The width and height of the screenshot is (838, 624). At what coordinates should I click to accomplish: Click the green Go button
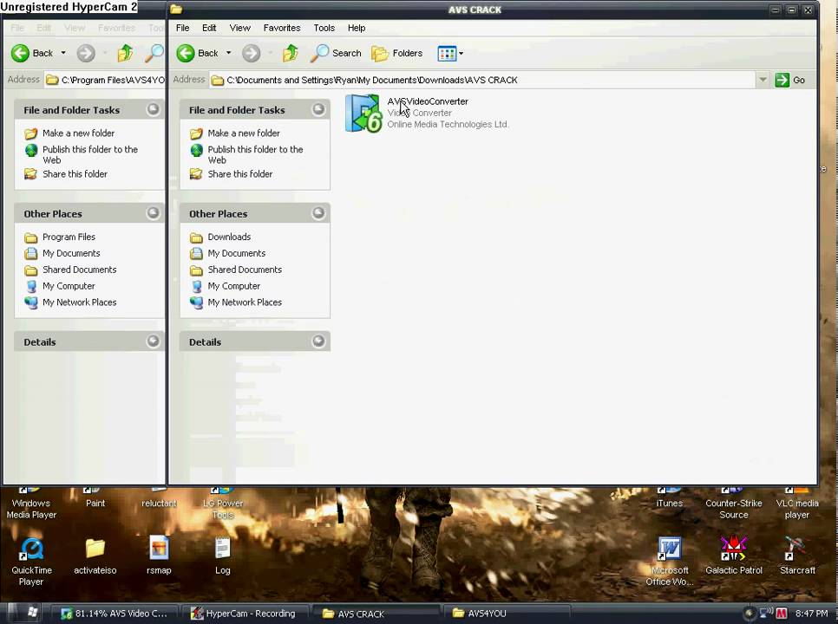click(790, 80)
